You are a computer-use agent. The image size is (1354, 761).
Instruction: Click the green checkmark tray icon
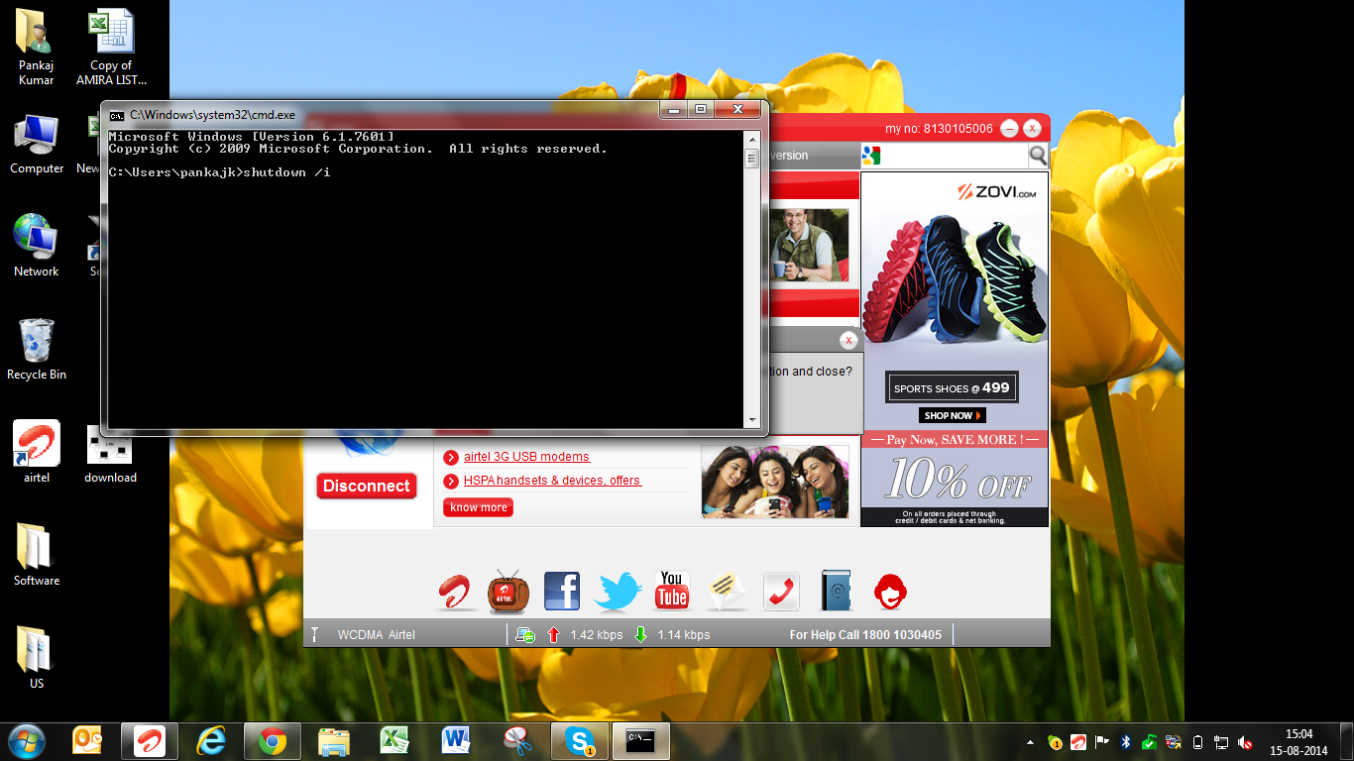(1149, 742)
